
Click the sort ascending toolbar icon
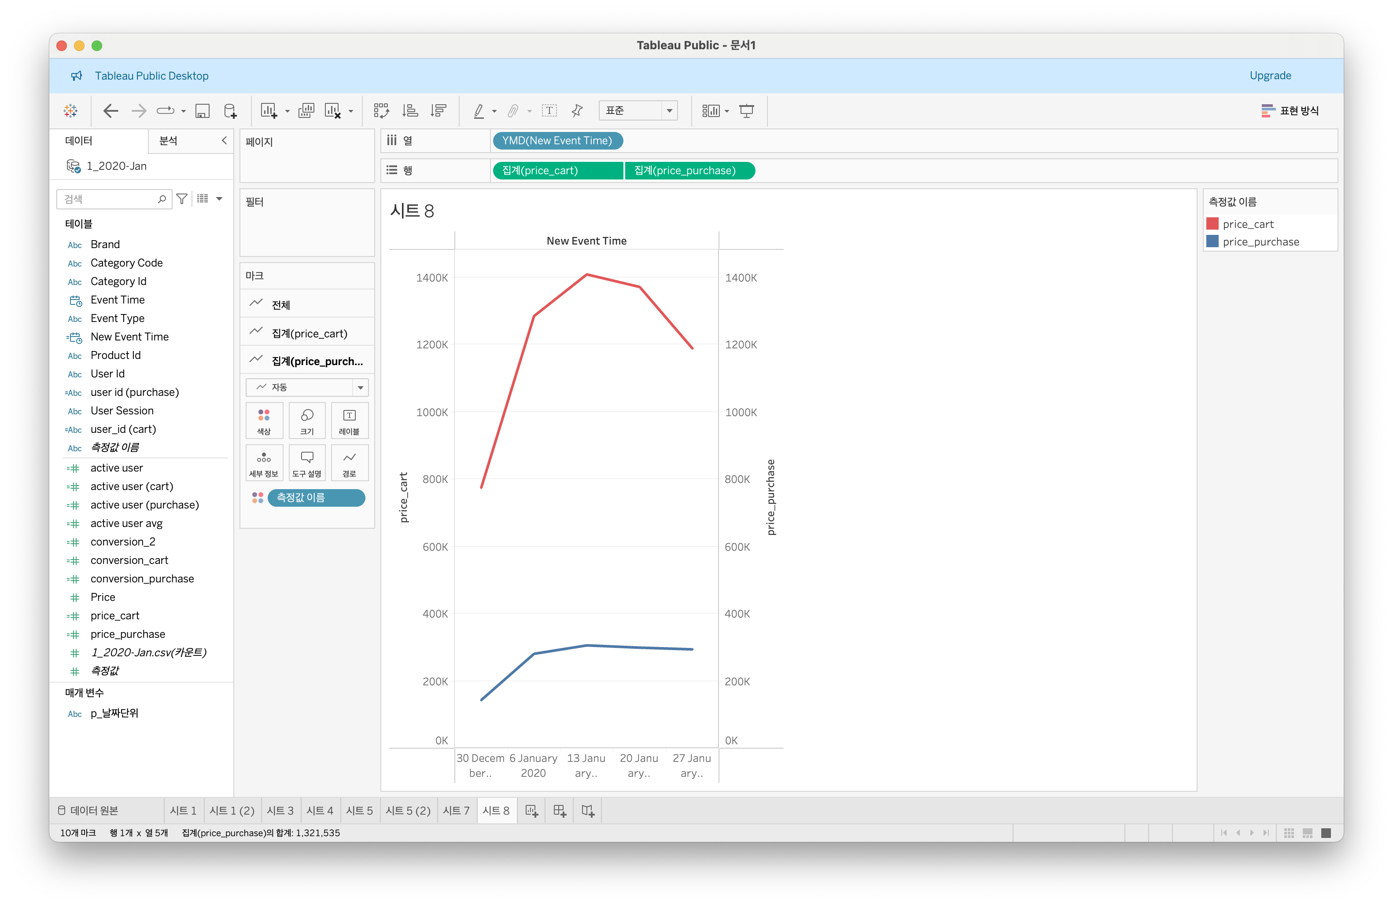[x=410, y=110]
